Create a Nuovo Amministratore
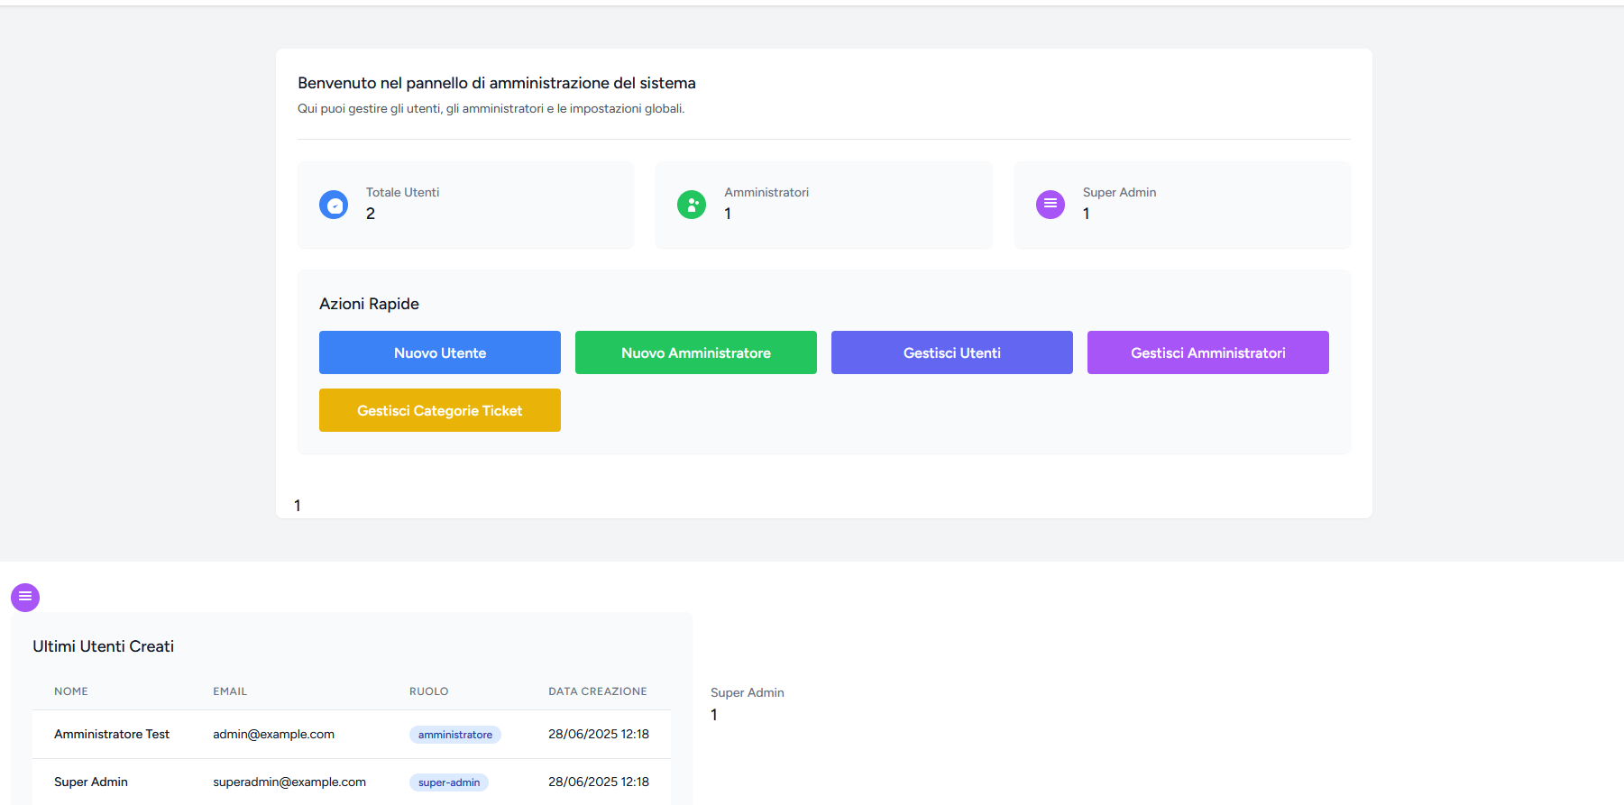The image size is (1624, 805). (696, 352)
